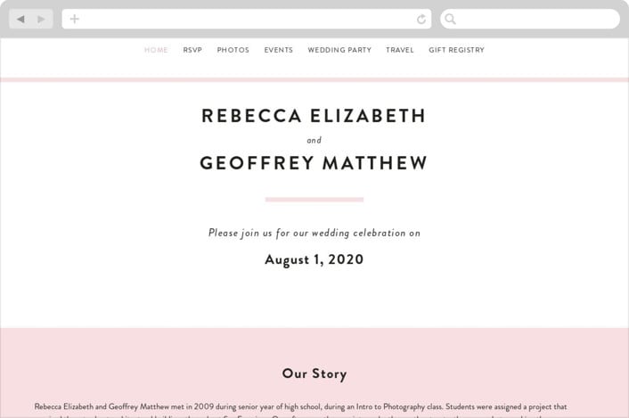Image resolution: width=629 pixels, height=418 pixels.
Task: Focus the browser search field
Action: click(x=530, y=19)
